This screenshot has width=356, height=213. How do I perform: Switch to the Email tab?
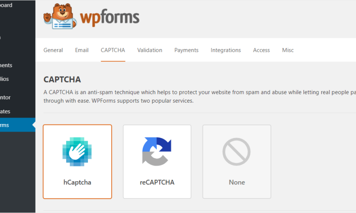click(x=82, y=50)
